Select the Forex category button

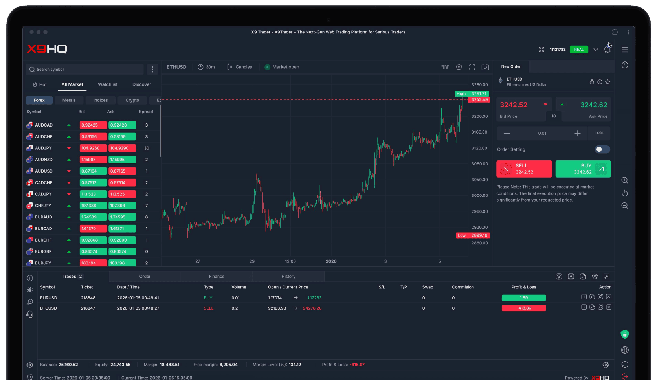point(39,100)
